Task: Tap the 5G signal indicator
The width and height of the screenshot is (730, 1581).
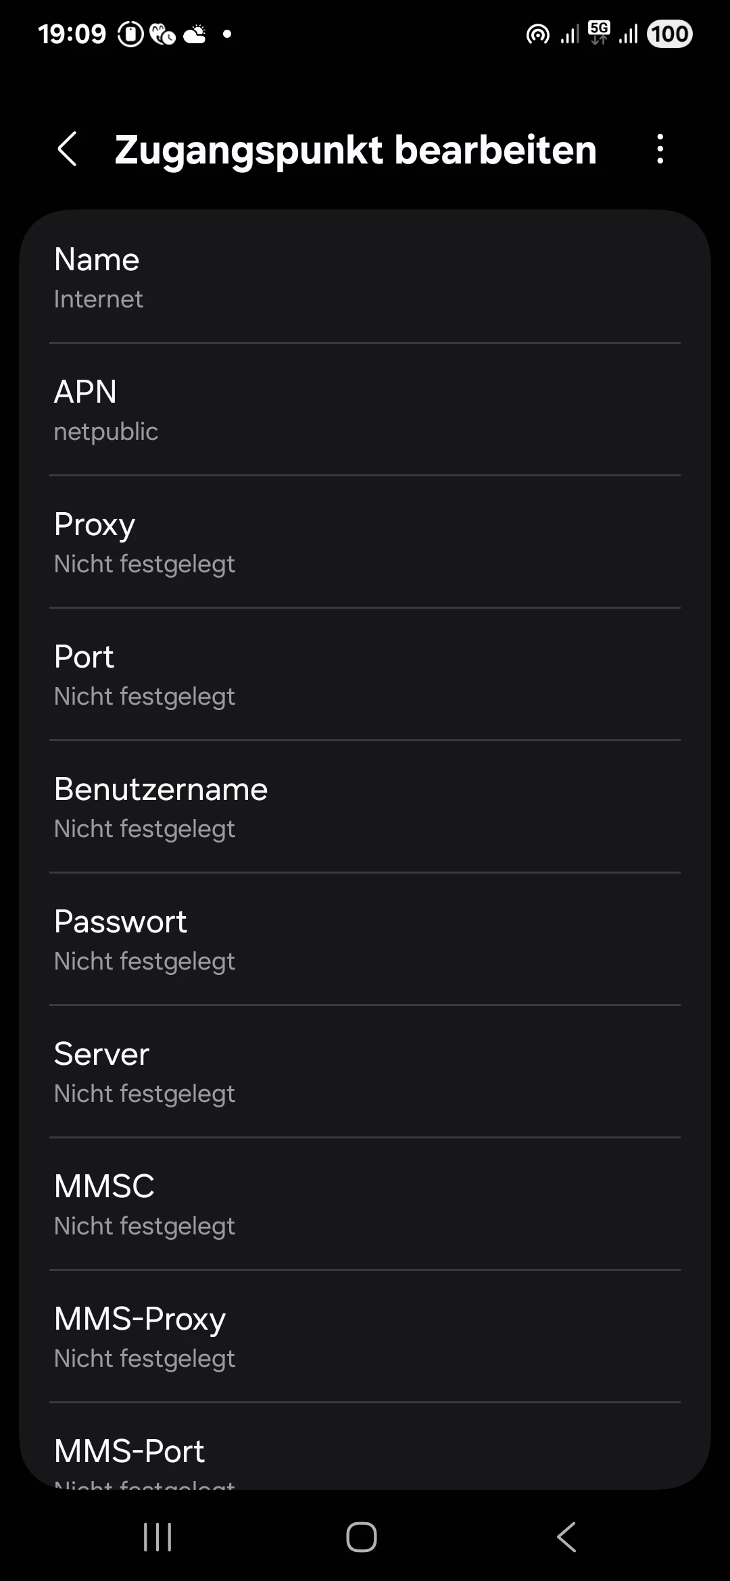Action: (x=599, y=32)
